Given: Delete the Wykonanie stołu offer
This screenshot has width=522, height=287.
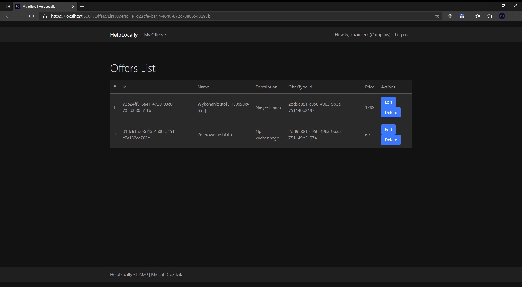Looking at the screenshot, I should coord(391,112).
